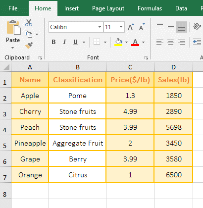This screenshot has height=208, width=203.
Task: Middle align cell contents
Action: tap(171, 27)
